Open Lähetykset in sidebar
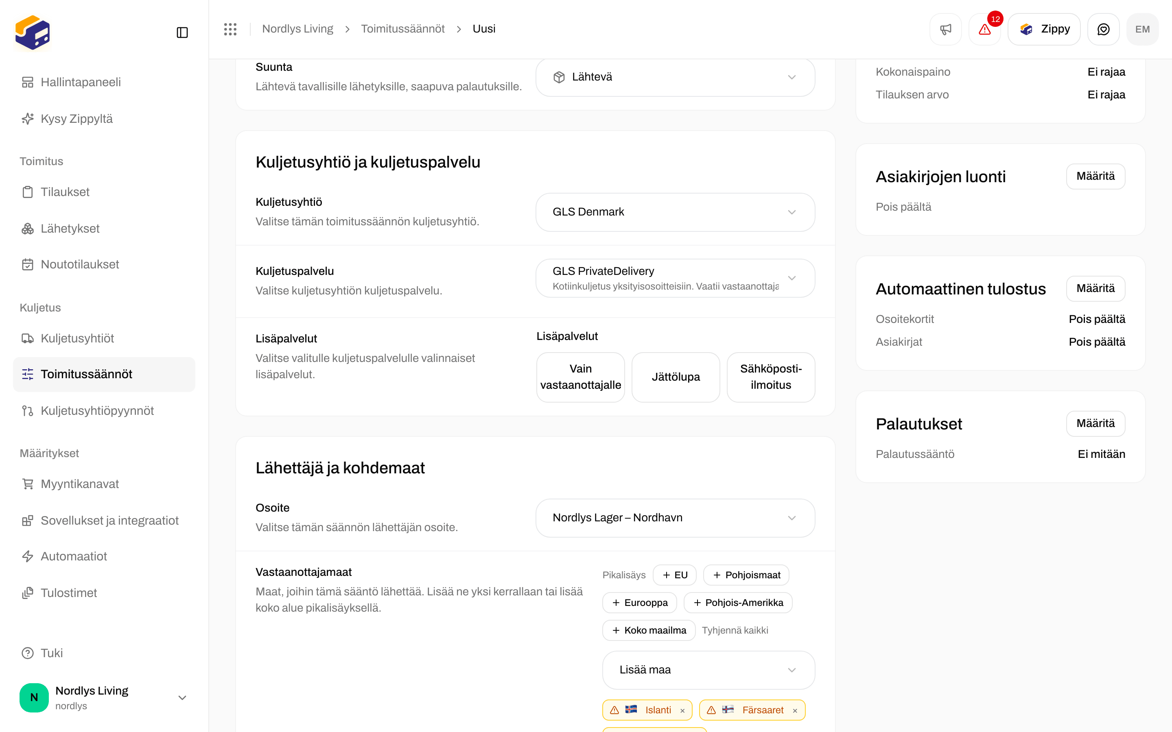This screenshot has width=1172, height=732. coord(104,229)
